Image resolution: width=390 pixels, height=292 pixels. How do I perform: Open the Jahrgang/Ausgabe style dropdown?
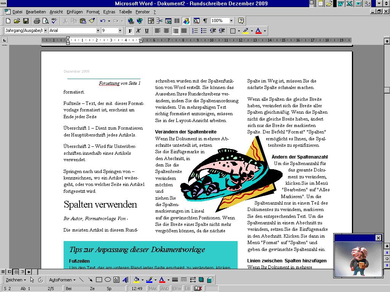(45, 30)
